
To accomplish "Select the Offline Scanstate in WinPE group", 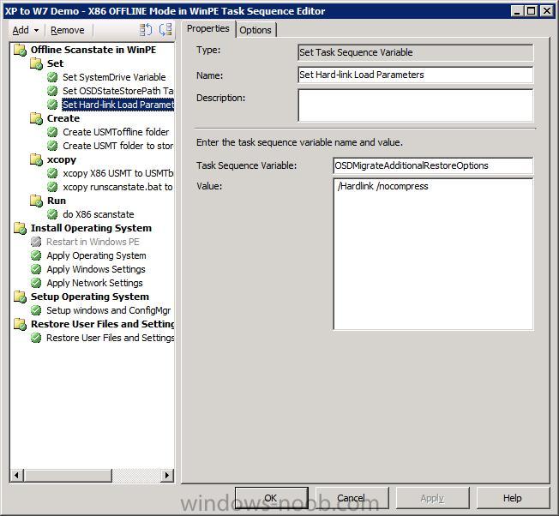I will pyautogui.click(x=93, y=50).
